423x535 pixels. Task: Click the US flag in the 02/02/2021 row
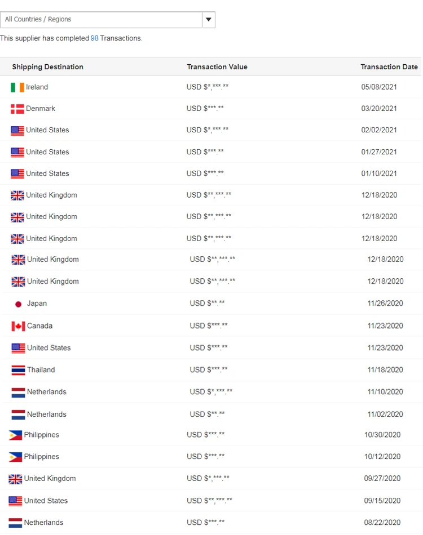[x=17, y=131]
